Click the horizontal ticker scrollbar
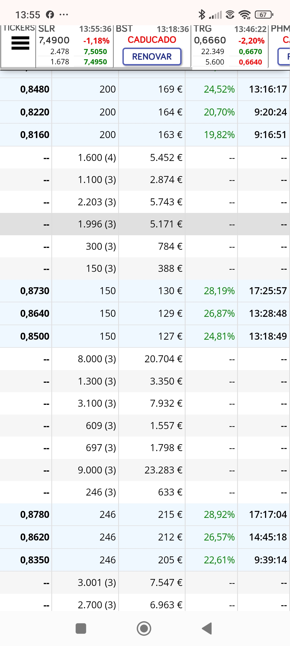The height and width of the screenshot is (646, 290). coord(97,68)
